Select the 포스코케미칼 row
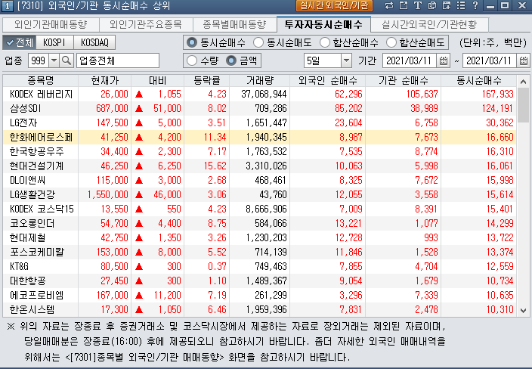 pos(259,252)
